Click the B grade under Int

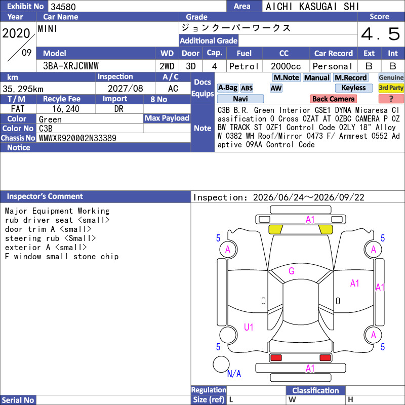point(393,66)
